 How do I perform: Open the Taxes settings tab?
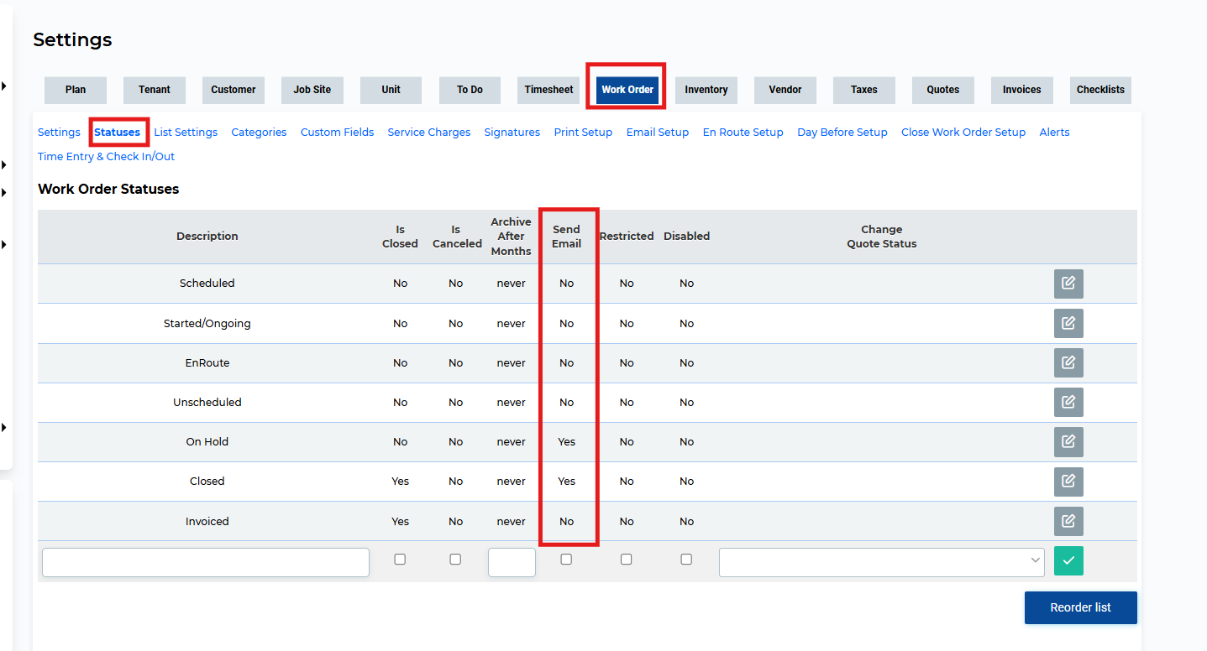[864, 90]
